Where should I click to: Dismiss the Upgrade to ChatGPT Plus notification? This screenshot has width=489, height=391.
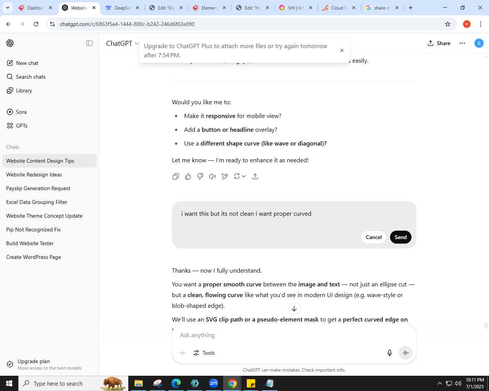(342, 50)
